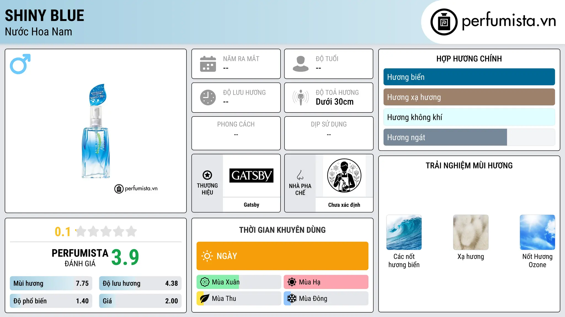Click the ĐỘ TUỔI label
Screen dimensions: 565x317
pyautogui.click(x=327, y=59)
